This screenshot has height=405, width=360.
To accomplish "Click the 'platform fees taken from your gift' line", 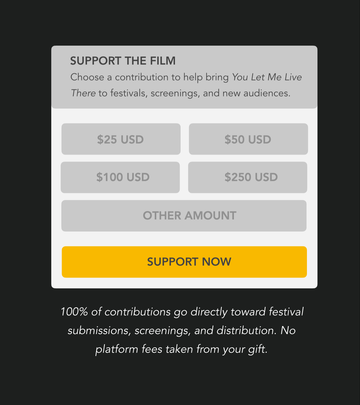I will (x=181, y=349).
